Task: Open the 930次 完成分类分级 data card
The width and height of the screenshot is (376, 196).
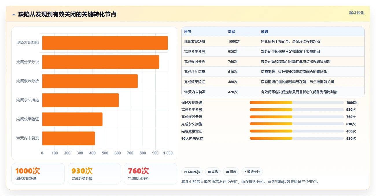Action: 94,174
